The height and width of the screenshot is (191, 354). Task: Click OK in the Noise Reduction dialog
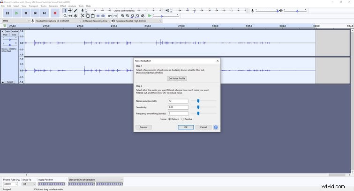[x=186, y=127]
